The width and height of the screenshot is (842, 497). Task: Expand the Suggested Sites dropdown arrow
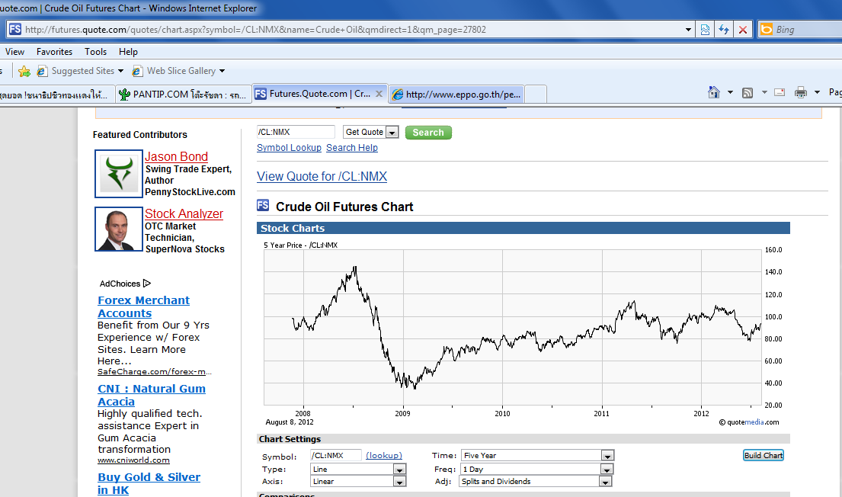coord(121,71)
